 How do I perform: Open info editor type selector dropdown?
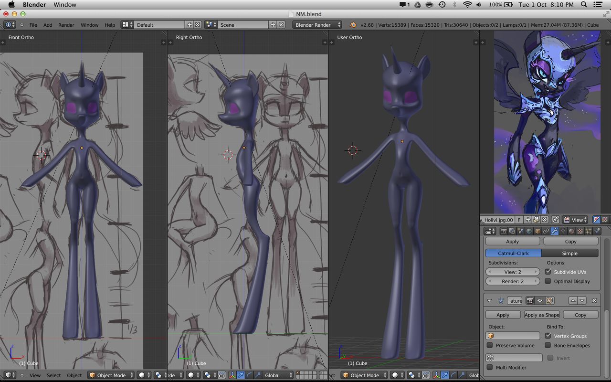coord(10,25)
